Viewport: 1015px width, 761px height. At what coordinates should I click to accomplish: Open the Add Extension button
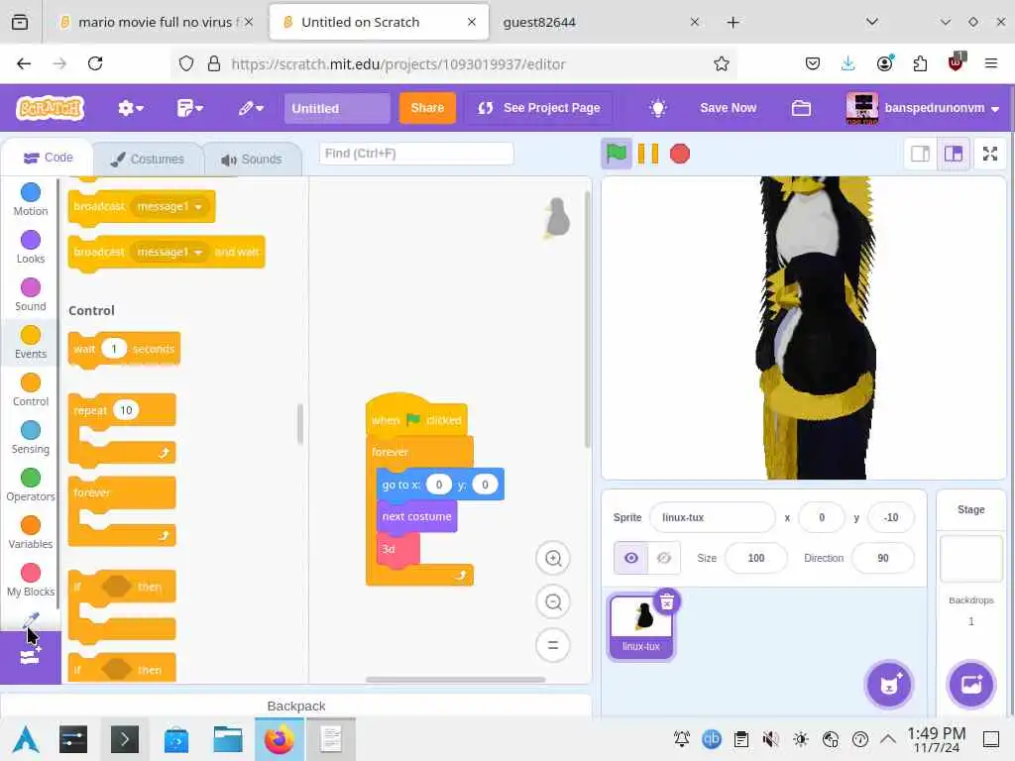click(31, 657)
